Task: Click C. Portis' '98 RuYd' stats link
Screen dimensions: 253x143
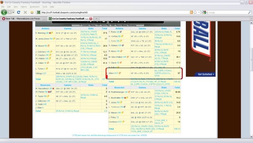Action: click(159, 41)
